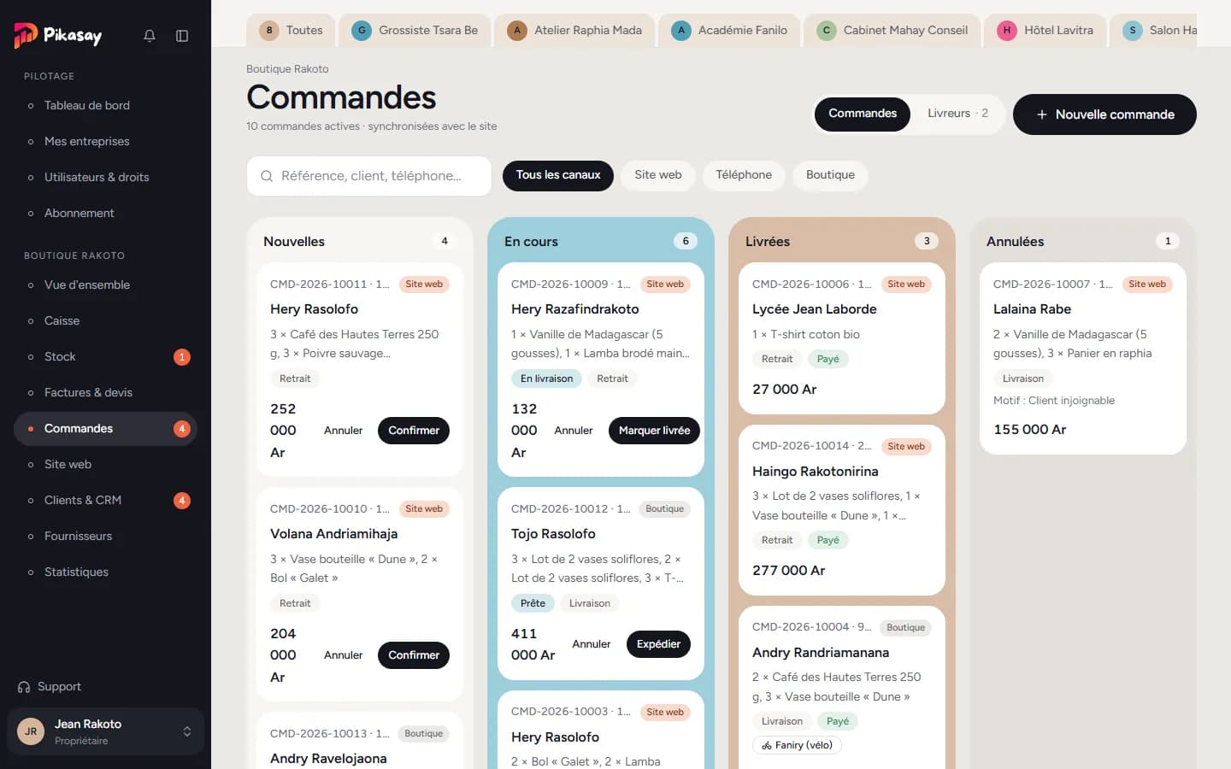This screenshot has width=1231, height=769.
Task: Open Factures & devis page
Action: (105, 393)
